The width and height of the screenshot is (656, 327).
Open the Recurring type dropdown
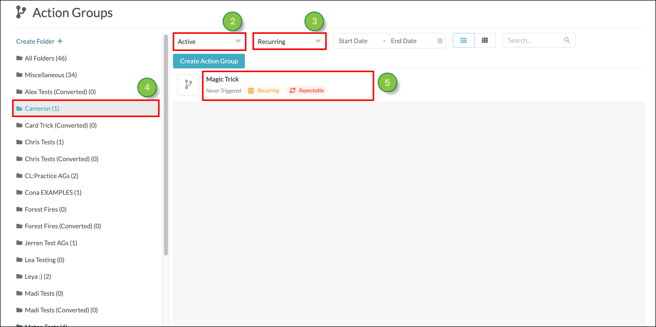click(x=289, y=41)
